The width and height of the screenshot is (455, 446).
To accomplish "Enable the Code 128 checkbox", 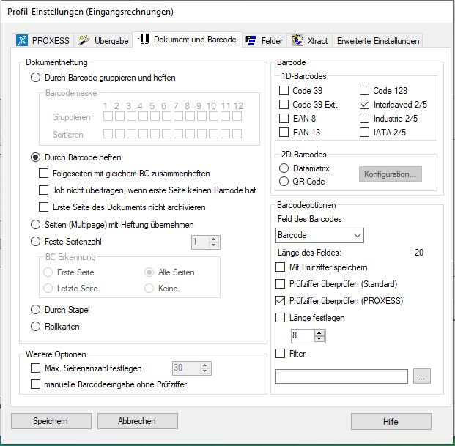I will (x=365, y=91).
